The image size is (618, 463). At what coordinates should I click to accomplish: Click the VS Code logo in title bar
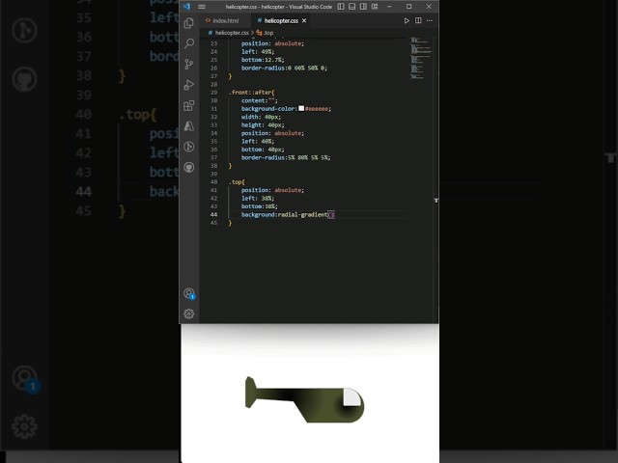(186, 7)
